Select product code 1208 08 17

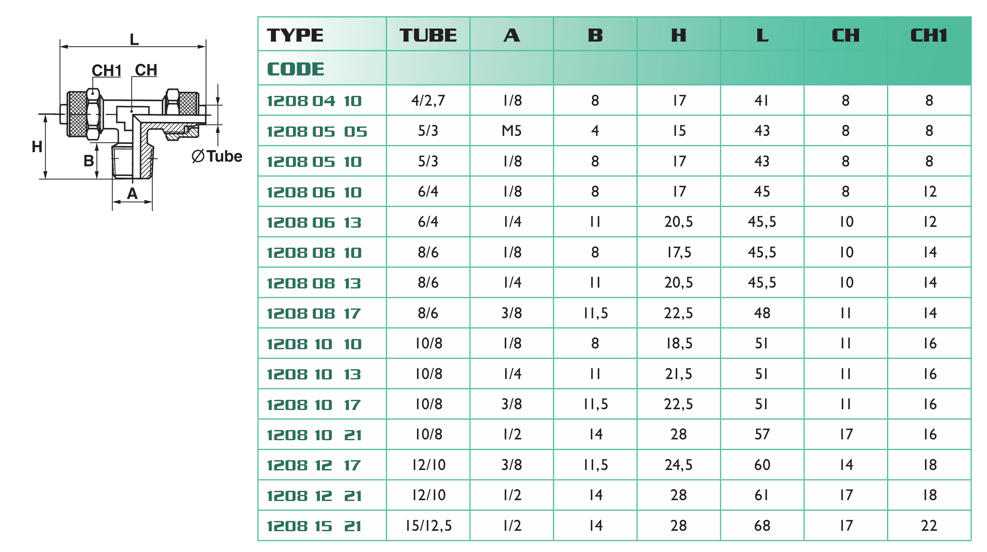[x=314, y=313]
